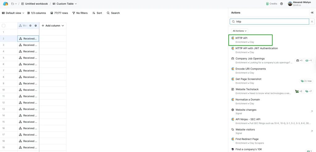316x152 pixels.
Task: Click the run icon in the Webhook column header
Action: click(31, 26)
